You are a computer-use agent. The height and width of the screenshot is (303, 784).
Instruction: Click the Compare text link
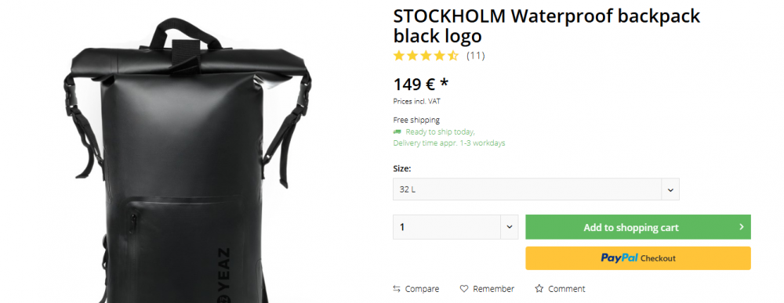point(422,289)
